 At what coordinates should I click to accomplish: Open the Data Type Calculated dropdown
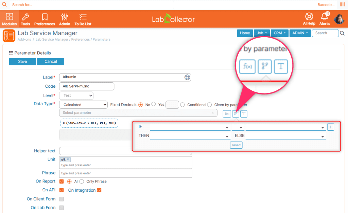tap(84, 105)
